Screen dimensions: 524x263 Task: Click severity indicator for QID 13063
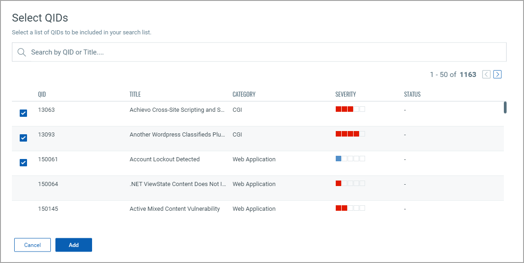point(350,109)
